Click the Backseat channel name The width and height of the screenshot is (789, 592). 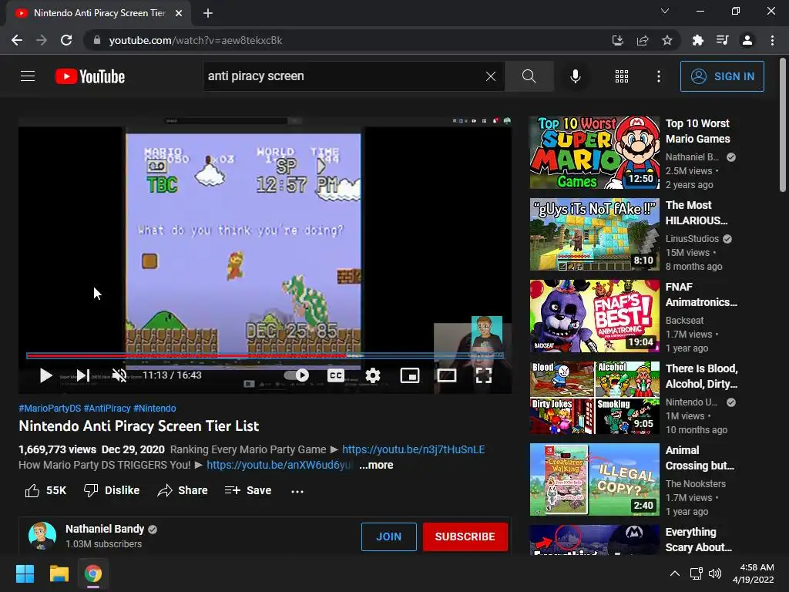pyautogui.click(x=684, y=320)
